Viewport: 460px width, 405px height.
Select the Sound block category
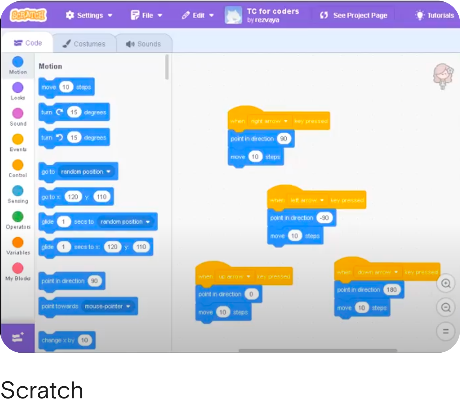click(x=18, y=117)
